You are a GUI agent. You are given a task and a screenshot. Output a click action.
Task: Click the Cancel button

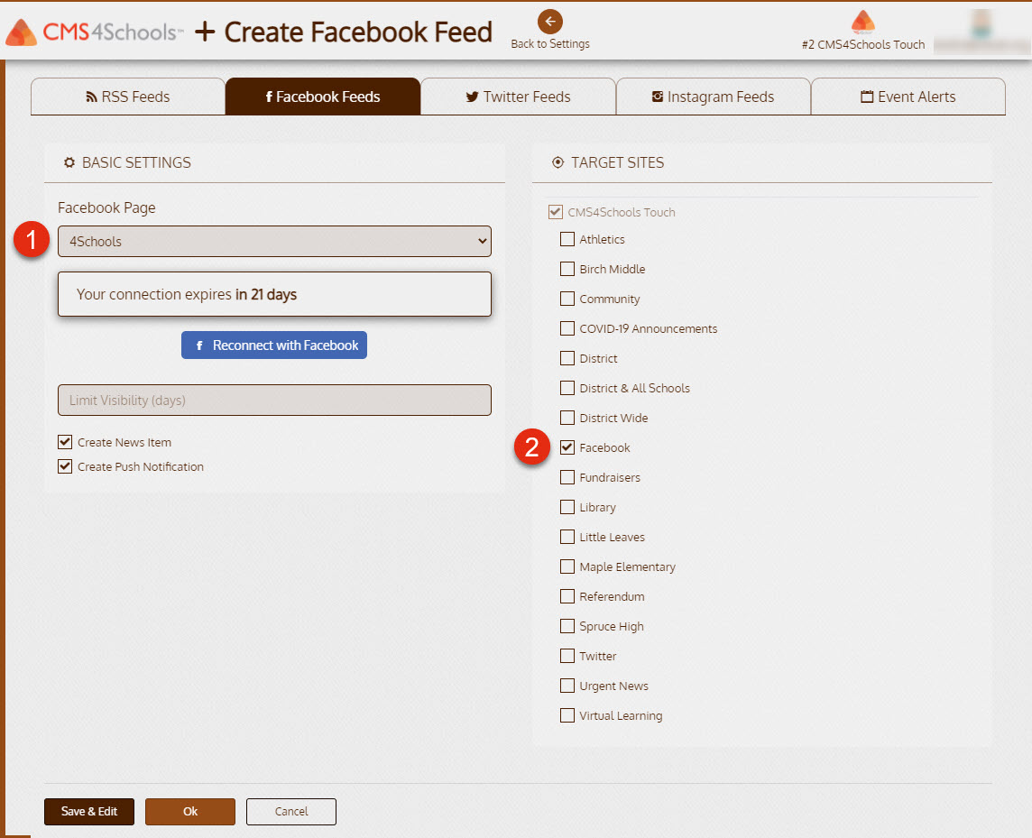coord(290,812)
